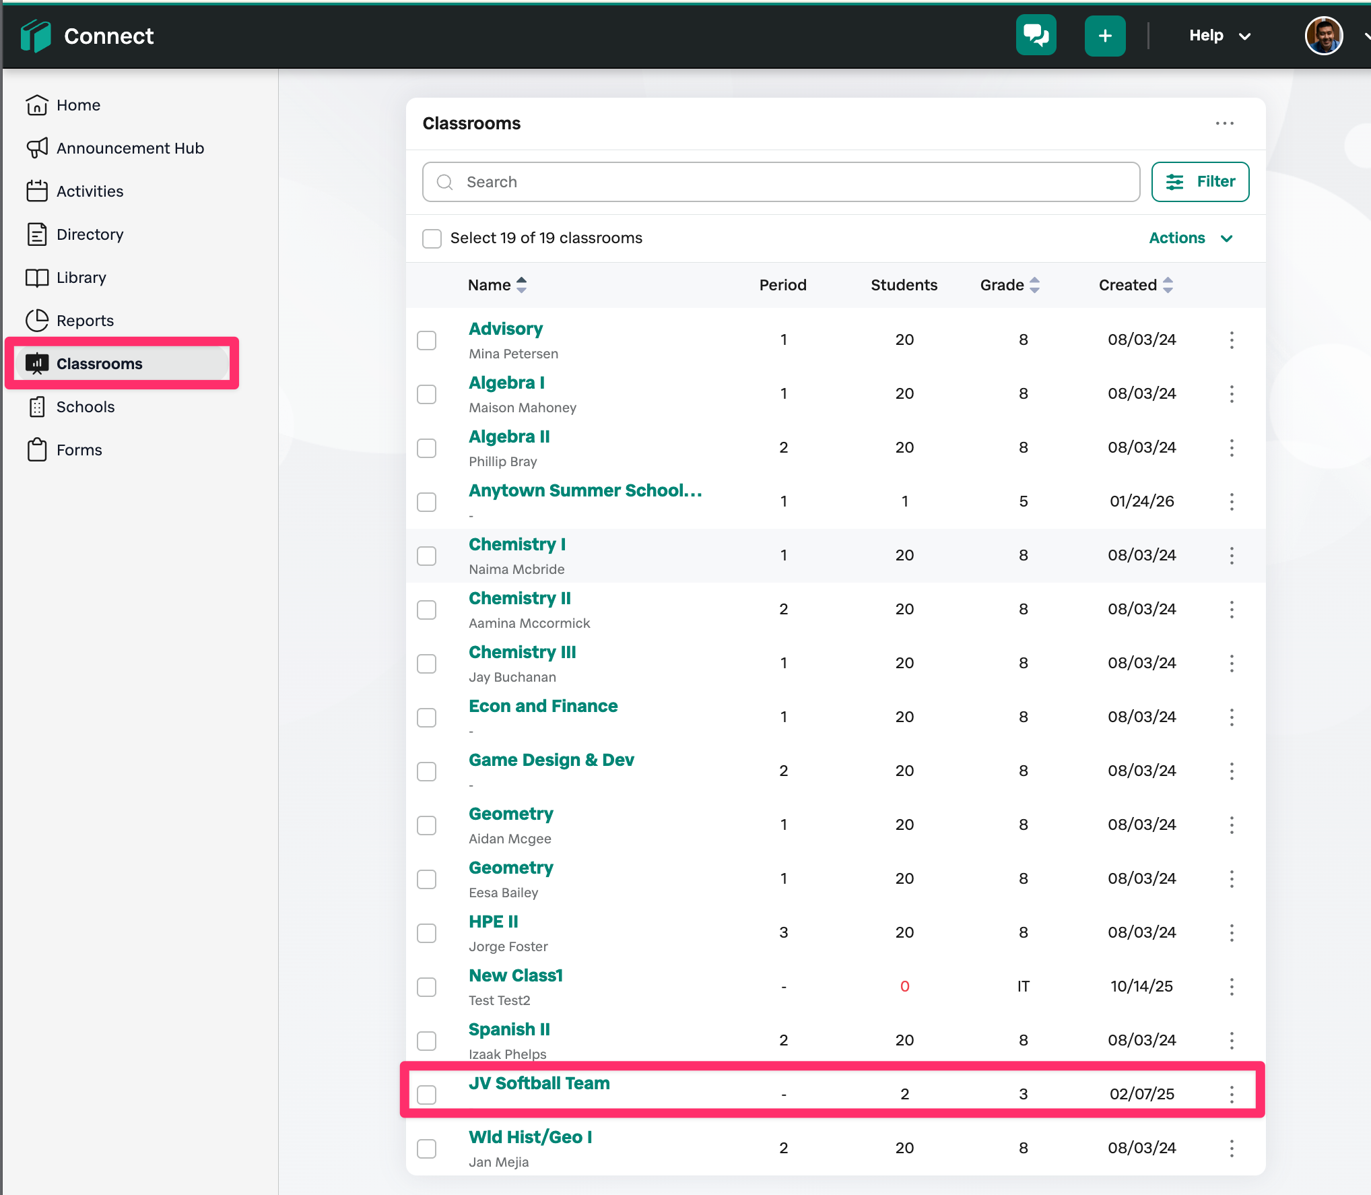This screenshot has width=1371, height=1195.
Task: Open row menu for HPE II
Action: click(x=1232, y=932)
